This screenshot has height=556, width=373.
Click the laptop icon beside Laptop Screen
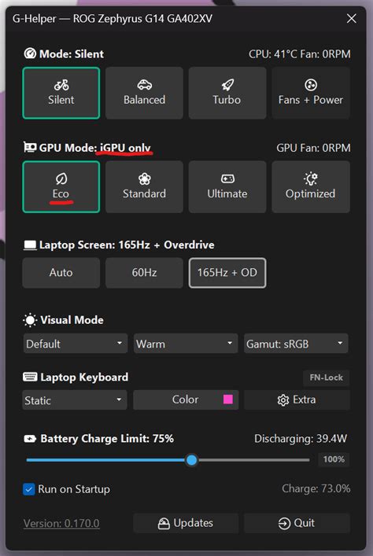pyautogui.click(x=30, y=245)
